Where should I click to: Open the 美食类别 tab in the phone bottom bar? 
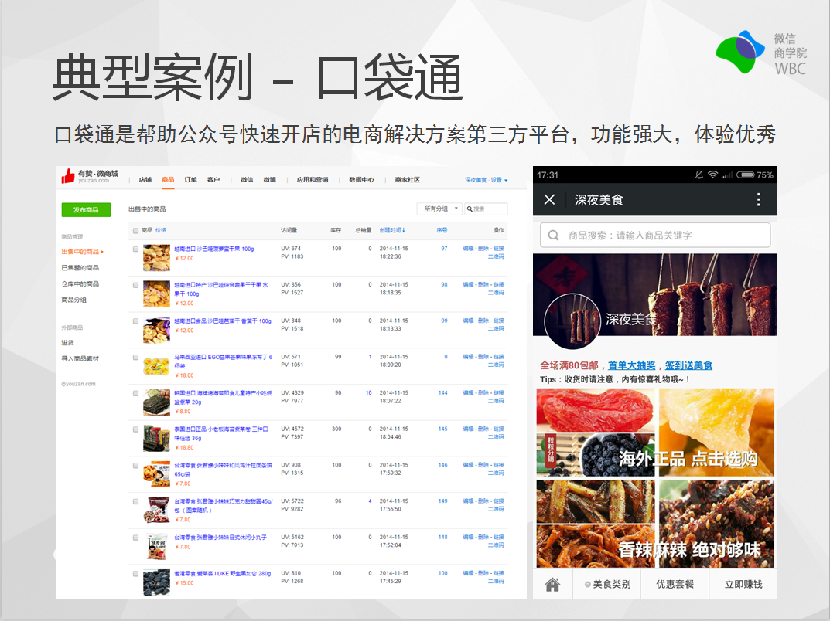608,584
